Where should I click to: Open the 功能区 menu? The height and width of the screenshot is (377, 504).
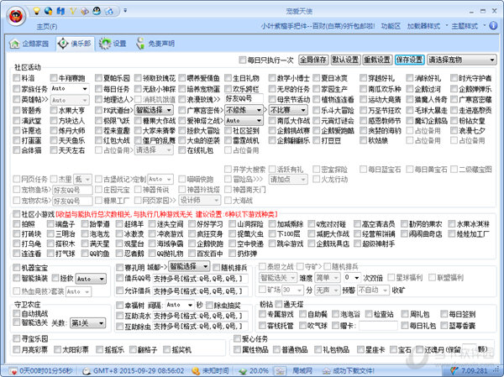(391, 26)
